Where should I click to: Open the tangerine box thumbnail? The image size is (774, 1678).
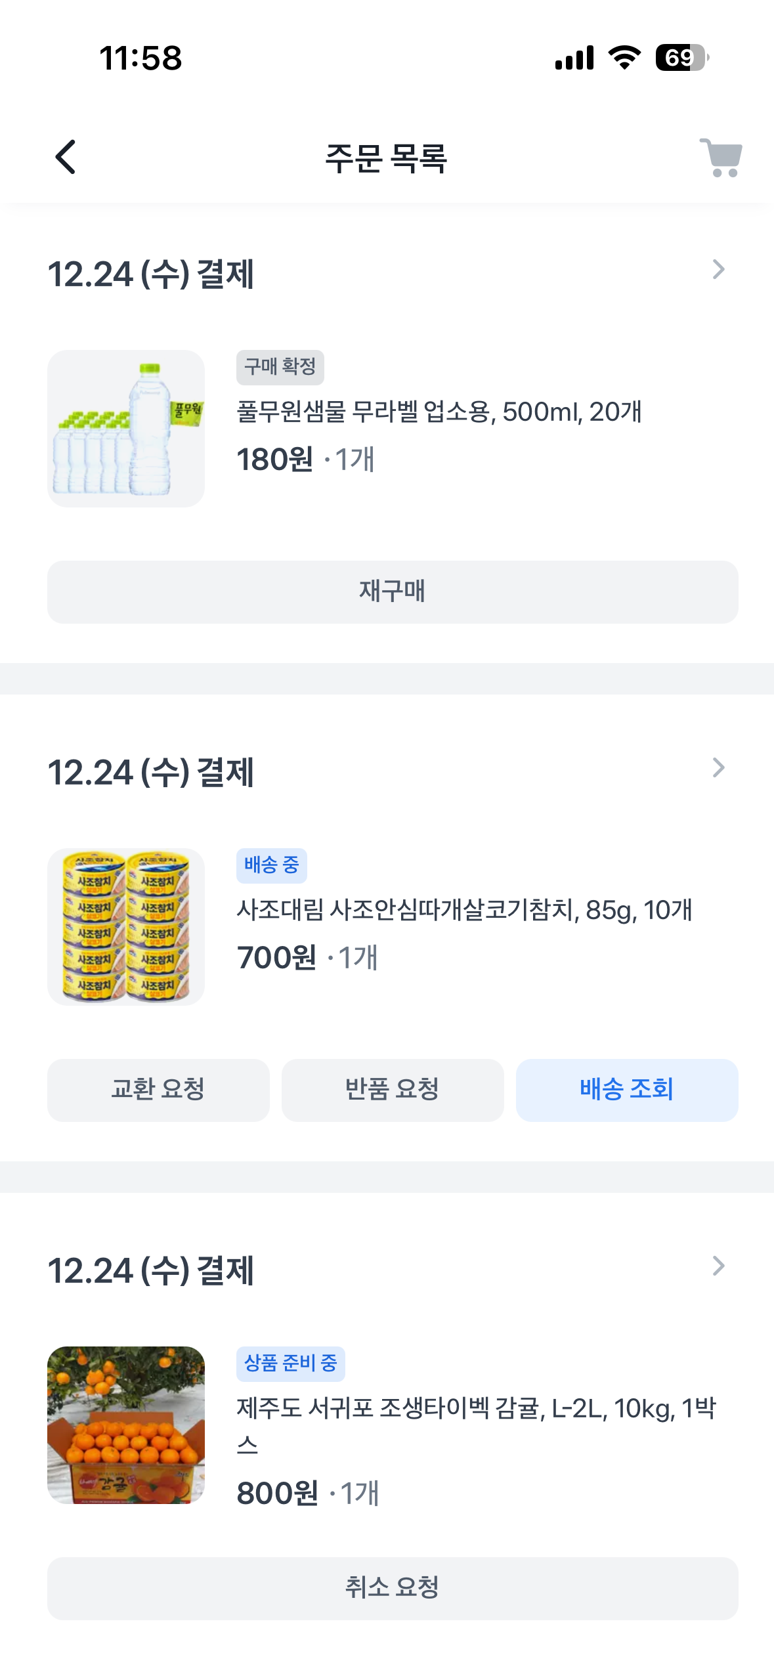pyautogui.click(x=126, y=1425)
